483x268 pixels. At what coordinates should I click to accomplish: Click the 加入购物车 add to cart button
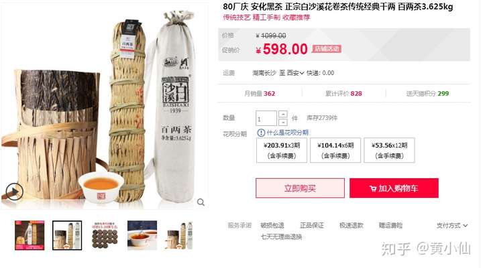pyautogui.click(x=394, y=188)
